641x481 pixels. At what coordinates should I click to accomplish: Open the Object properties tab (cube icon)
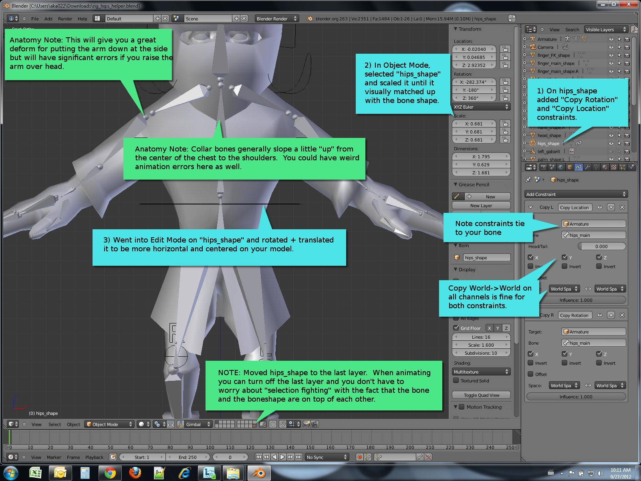(570, 167)
